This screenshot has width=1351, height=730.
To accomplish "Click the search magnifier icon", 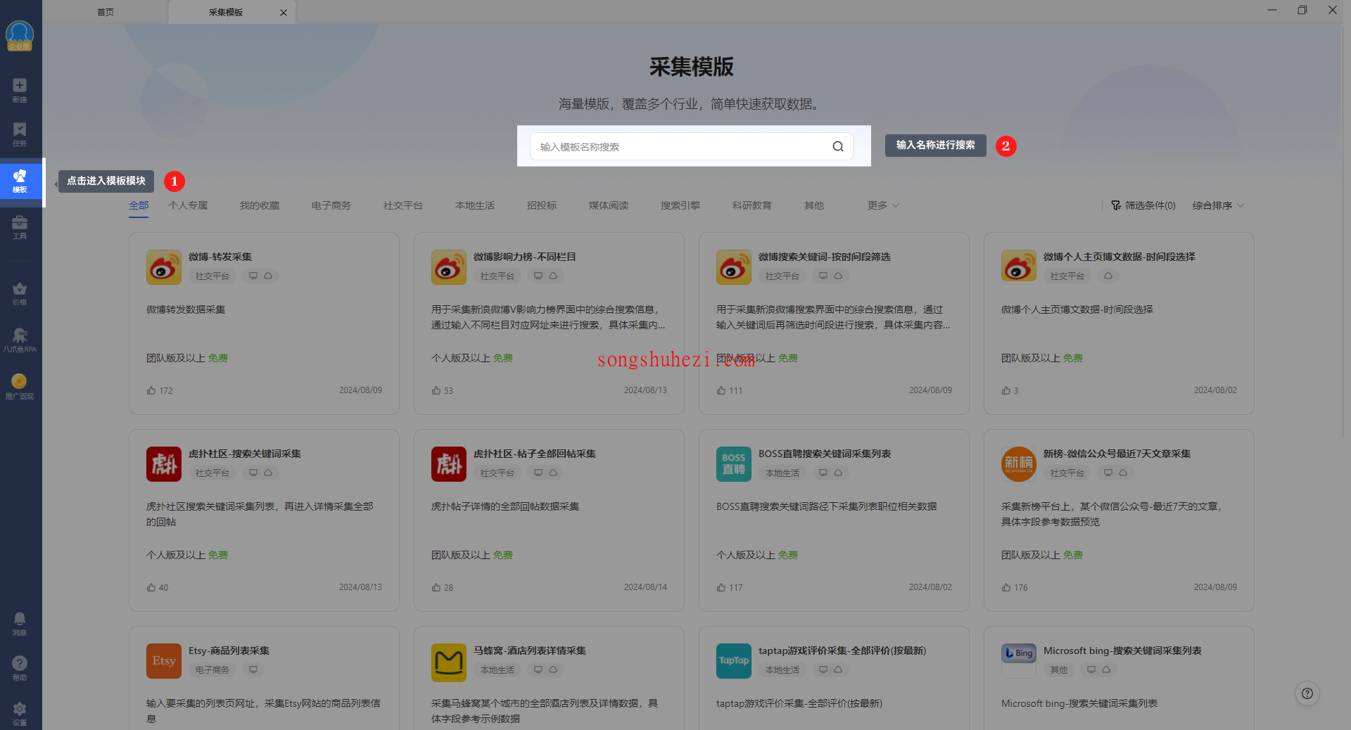I will (838, 146).
